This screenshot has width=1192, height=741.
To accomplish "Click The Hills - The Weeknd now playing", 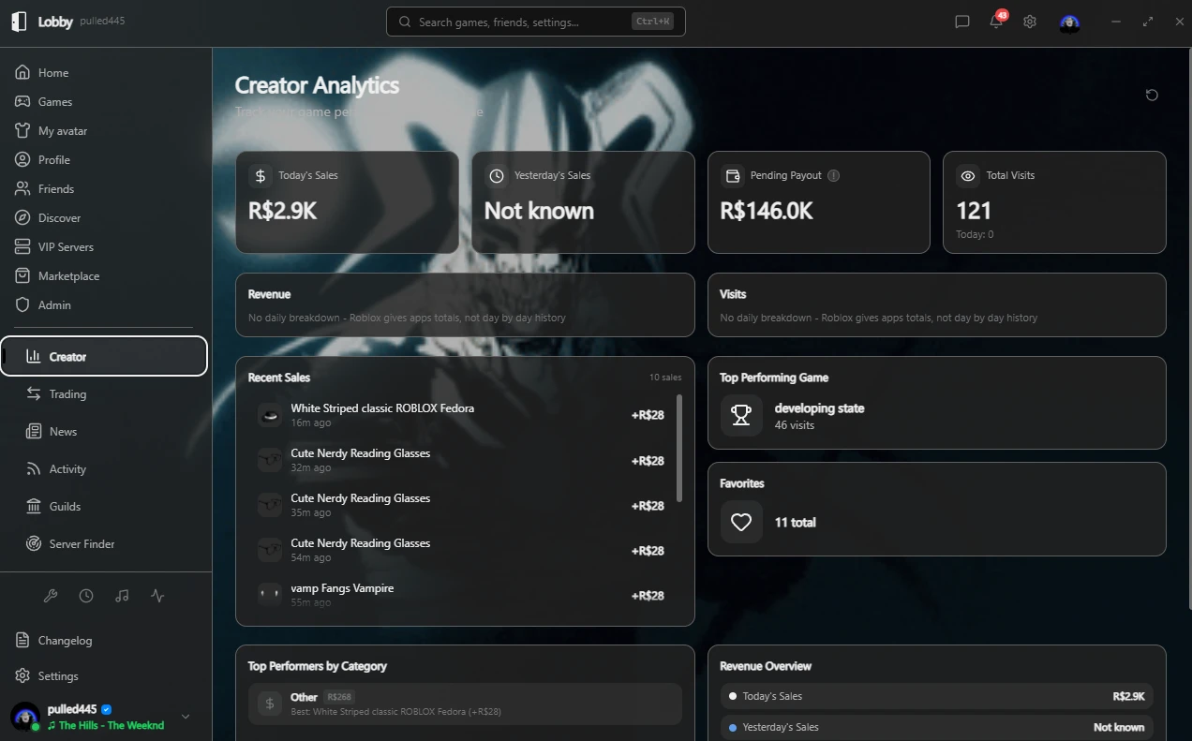I will [106, 725].
